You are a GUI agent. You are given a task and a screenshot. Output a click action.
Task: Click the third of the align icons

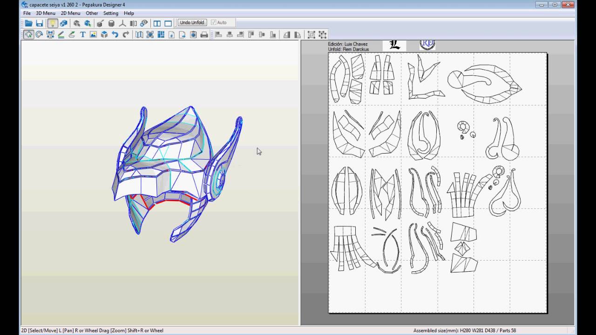(x=240, y=34)
